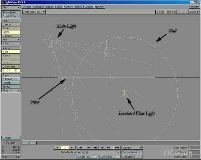The width and height of the screenshot is (201, 160).
Task: Open the Surfaces panel tab
Action: pos(38,7)
